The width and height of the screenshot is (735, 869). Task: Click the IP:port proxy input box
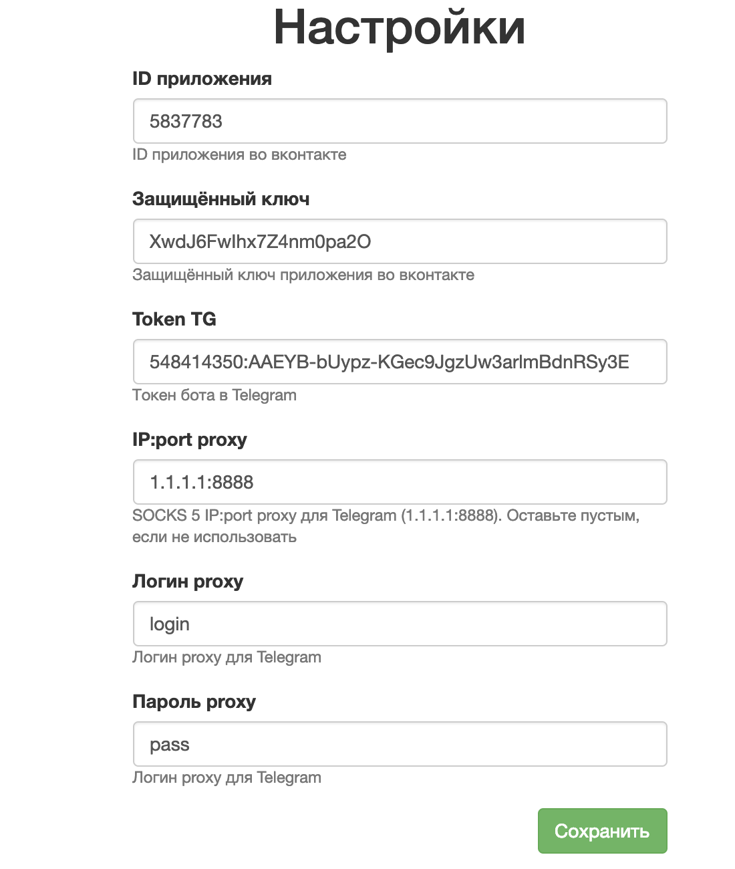coord(400,482)
